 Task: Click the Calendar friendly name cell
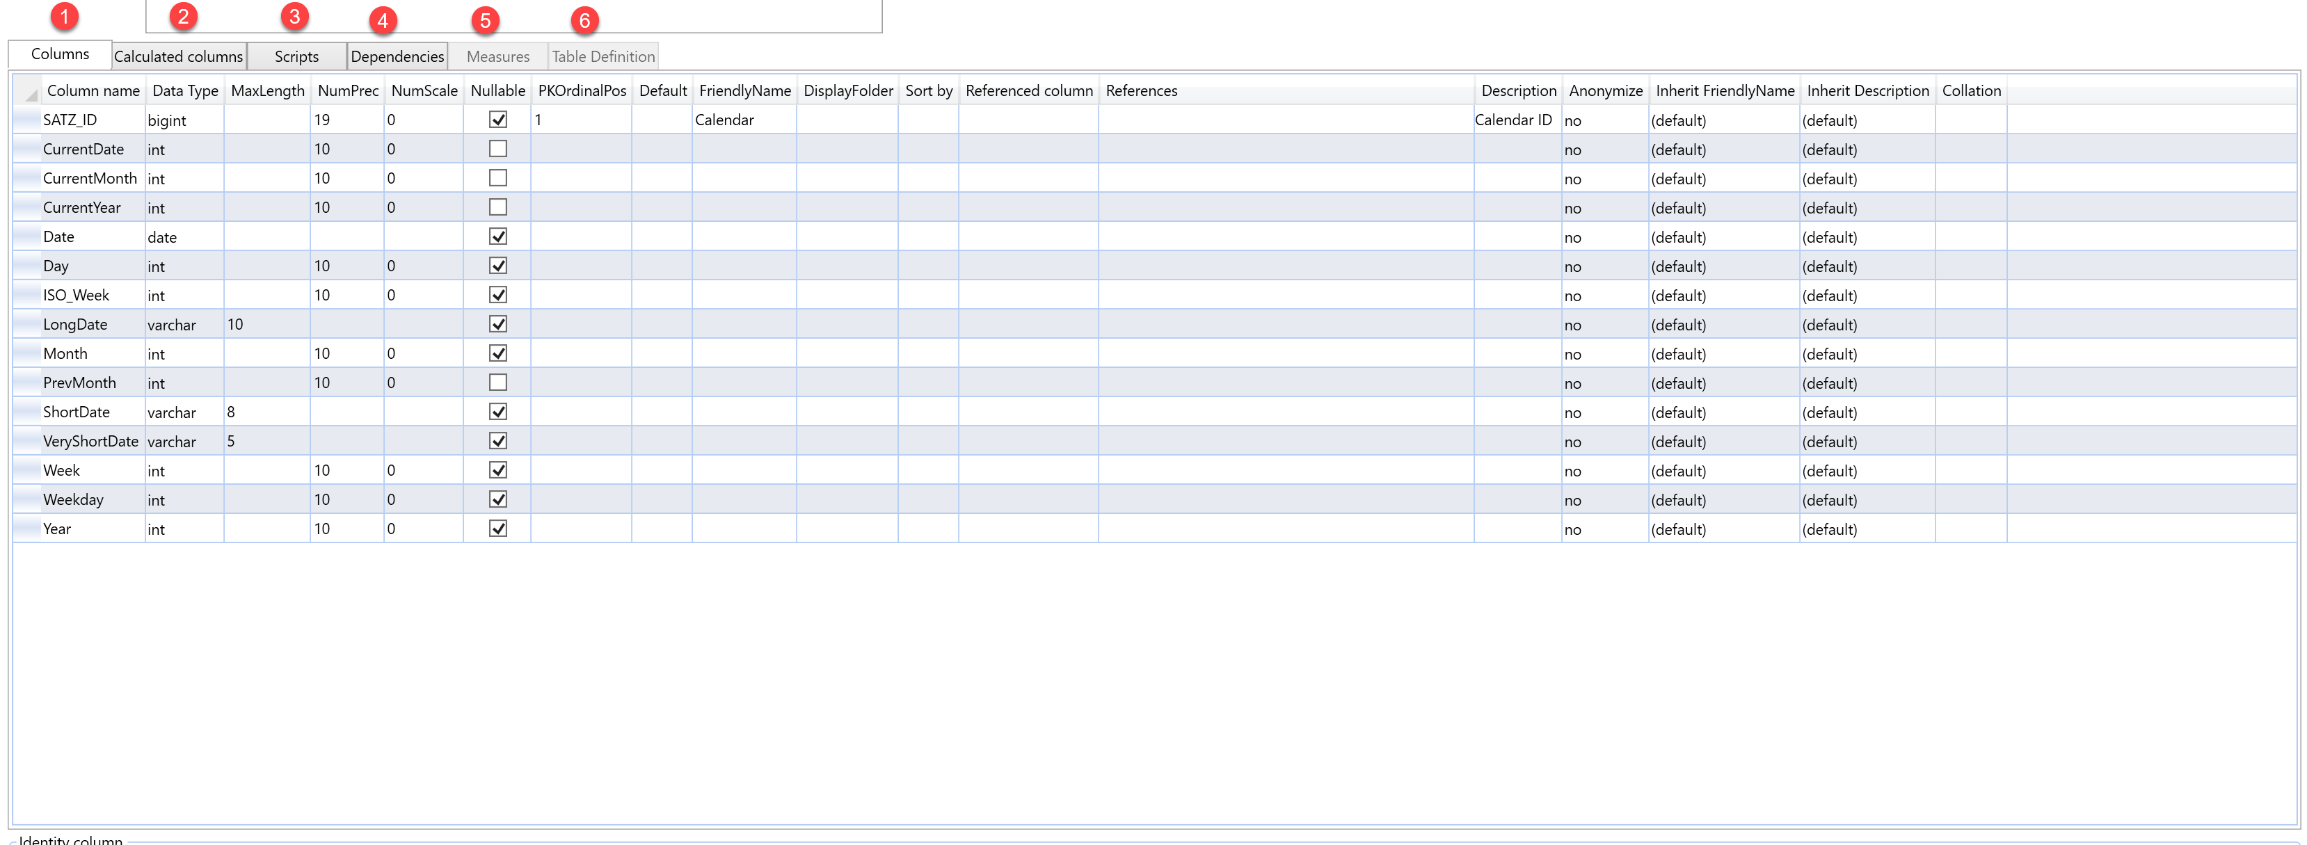click(x=744, y=120)
